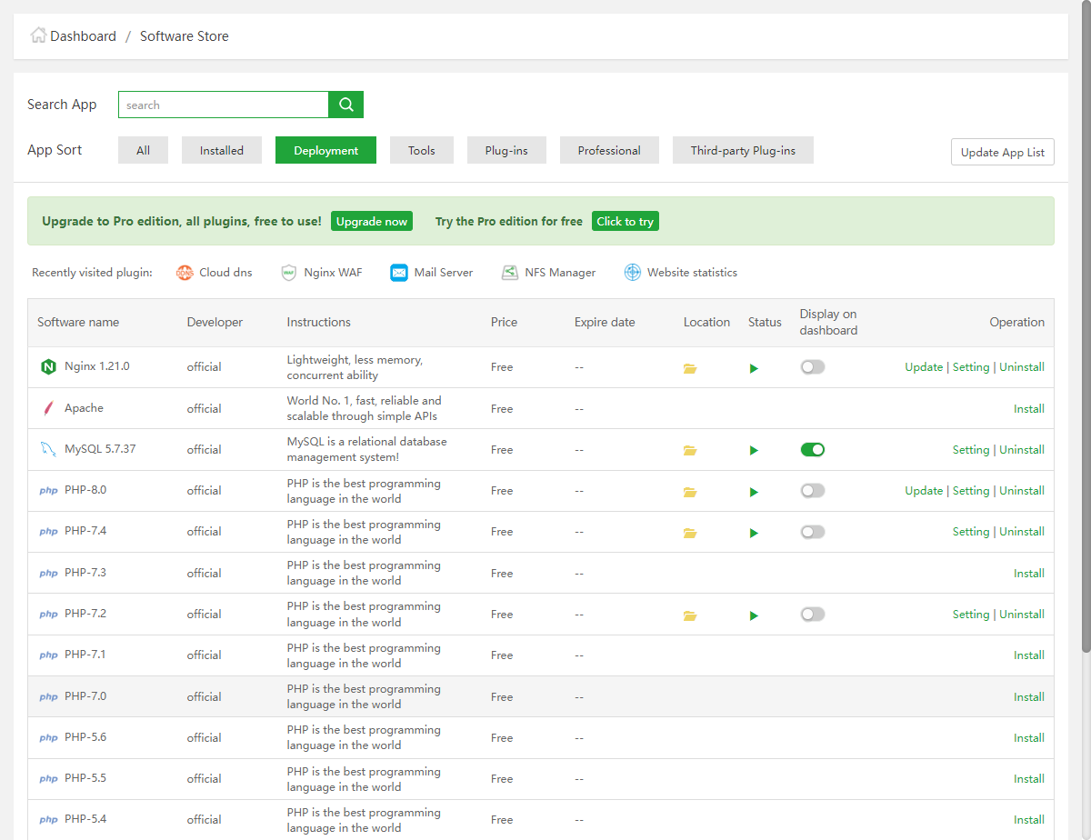This screenshot has height=840, width=1091.
Task: Disable MySQL display on dashboard toggle
Action: (812, 449)
